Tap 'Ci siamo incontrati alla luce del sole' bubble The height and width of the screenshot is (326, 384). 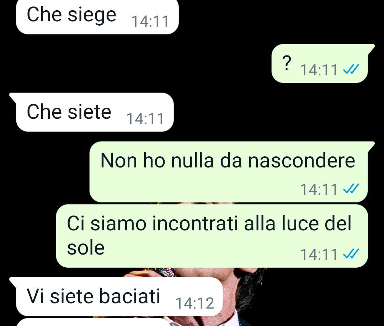click(x=212, y=236)
